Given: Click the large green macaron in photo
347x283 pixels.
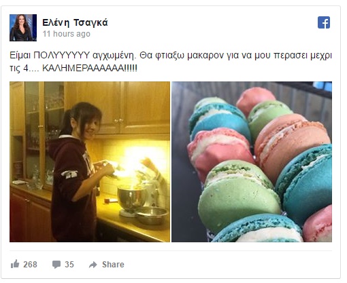Looking at the screenshot, I should [238, 195].
